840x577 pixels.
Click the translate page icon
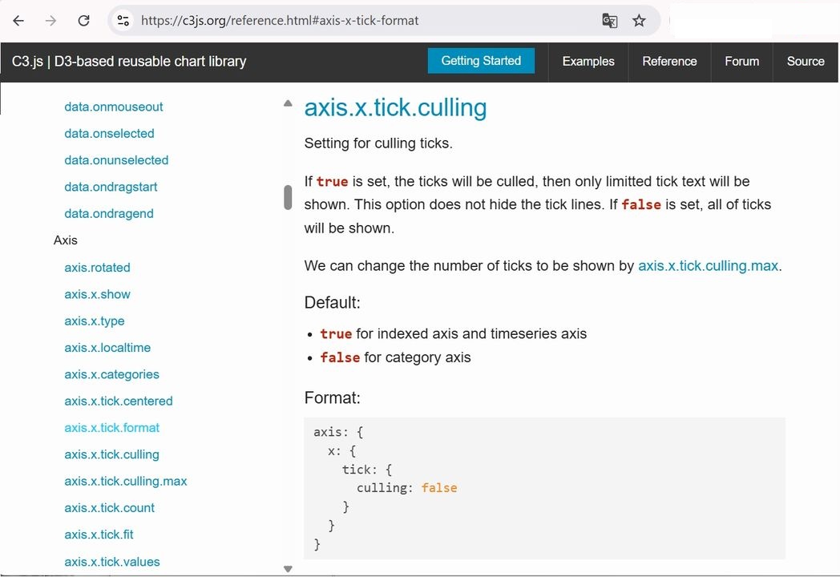[x=609, y=21]
